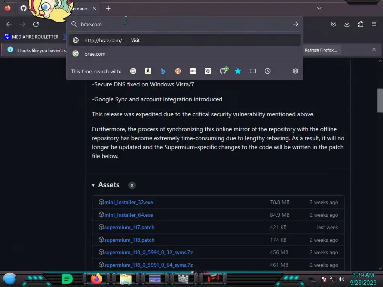Screen dimensions: 383x287
Task: Download supermium_118_0_5991_0_32_syms.7z
Action: coord(148,252)
